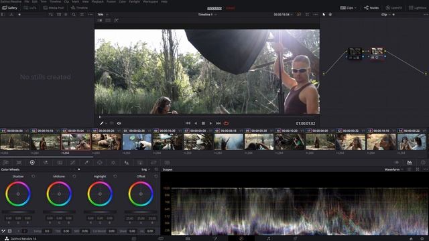429x241 pixels.
Task: Search stills in the Gallery
Action: 74,15
